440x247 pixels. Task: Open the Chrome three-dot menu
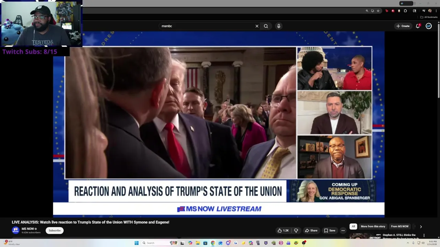436,11
